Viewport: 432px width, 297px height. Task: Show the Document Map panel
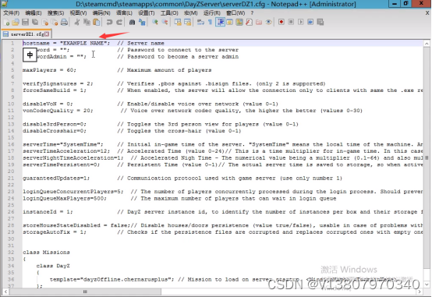click(x=239, y=23)
